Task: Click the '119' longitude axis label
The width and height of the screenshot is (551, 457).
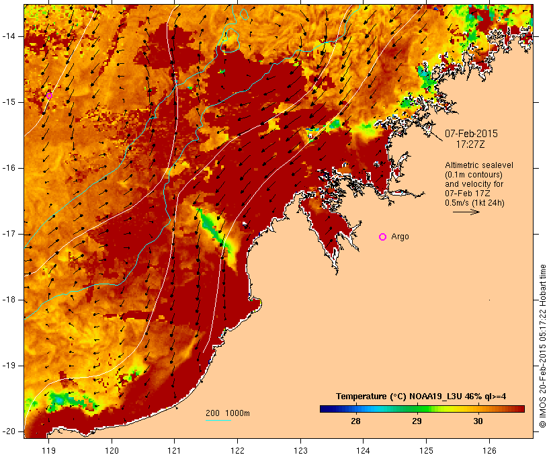Action: click(48, 450)
